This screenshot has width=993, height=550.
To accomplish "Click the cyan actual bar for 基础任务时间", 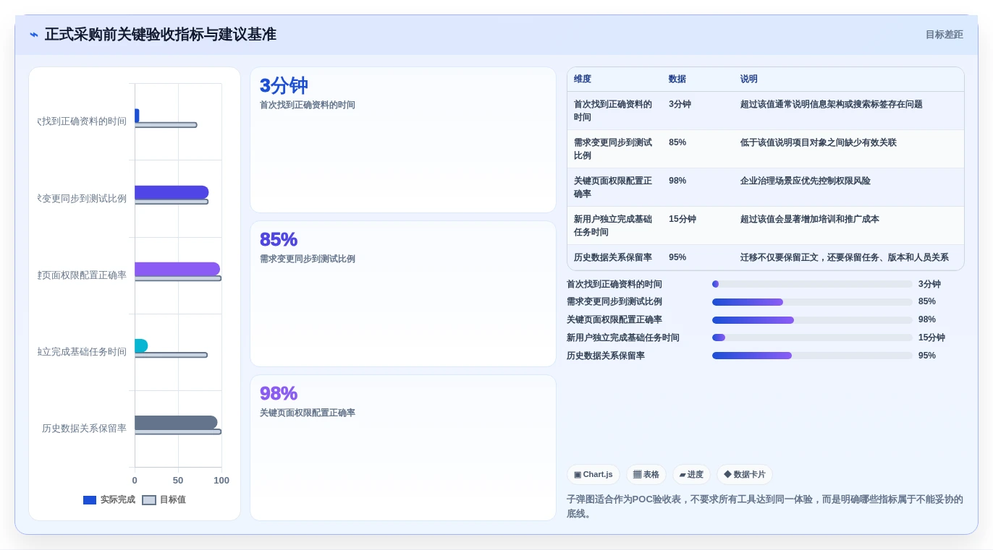I will (x=141, y=346).
